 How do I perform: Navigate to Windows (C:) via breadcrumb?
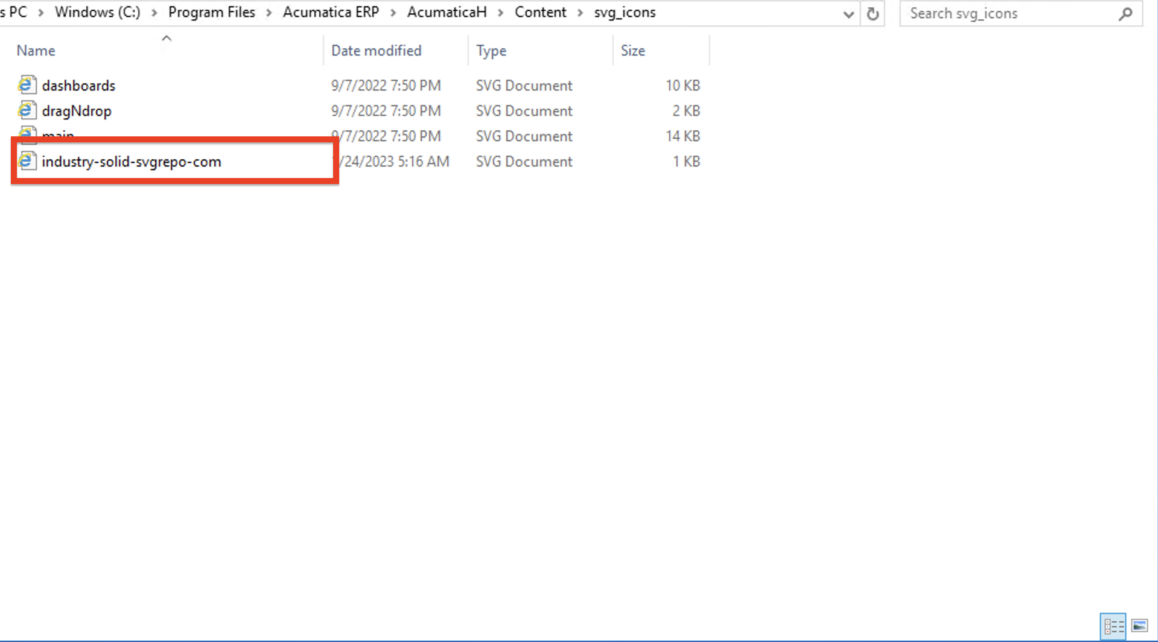click(97, 11)
